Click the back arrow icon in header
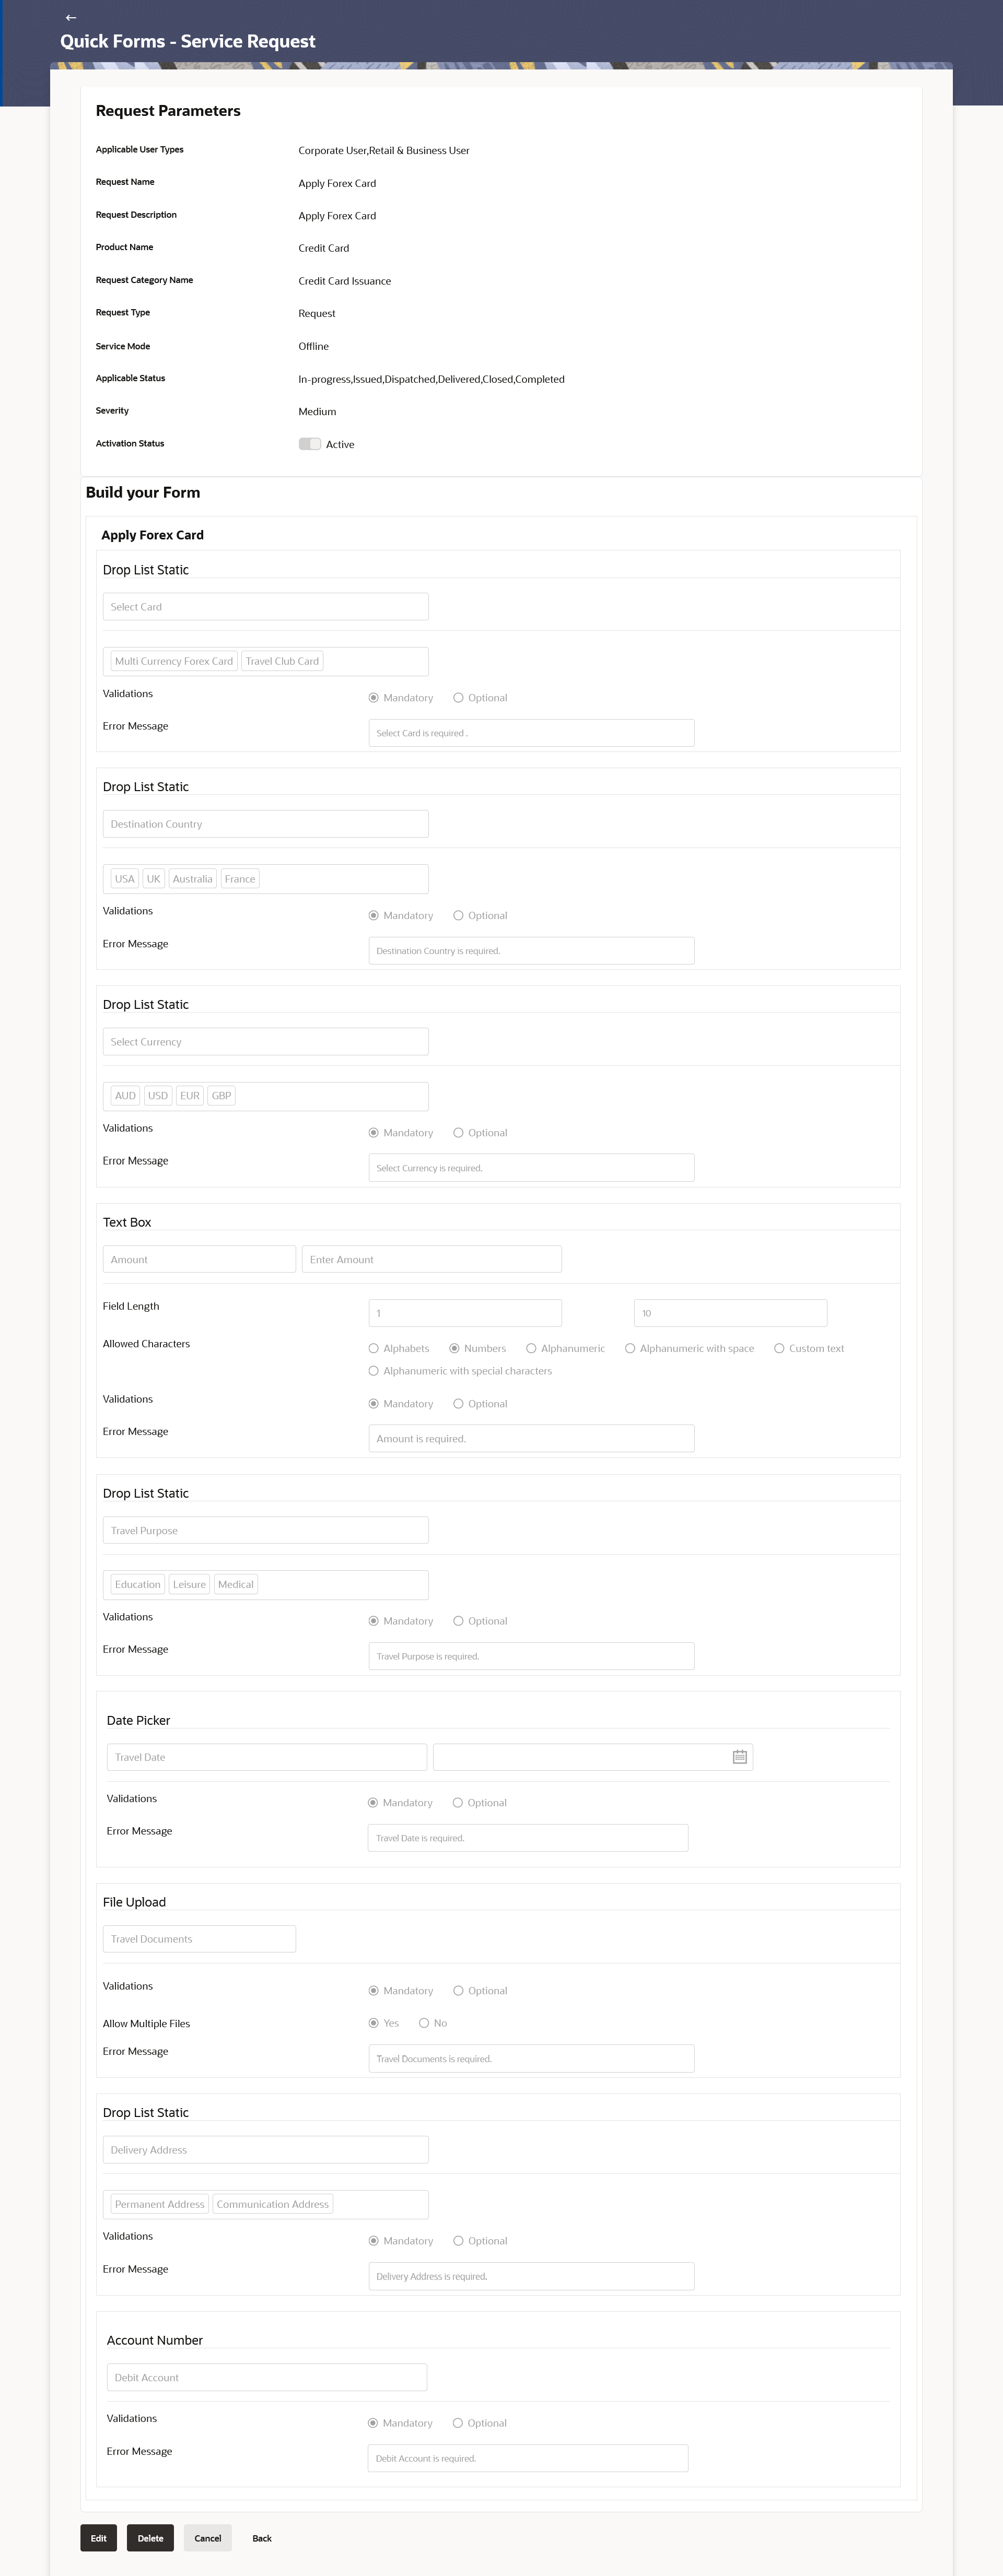The image size is (1003, 2576). pos(70,18)
